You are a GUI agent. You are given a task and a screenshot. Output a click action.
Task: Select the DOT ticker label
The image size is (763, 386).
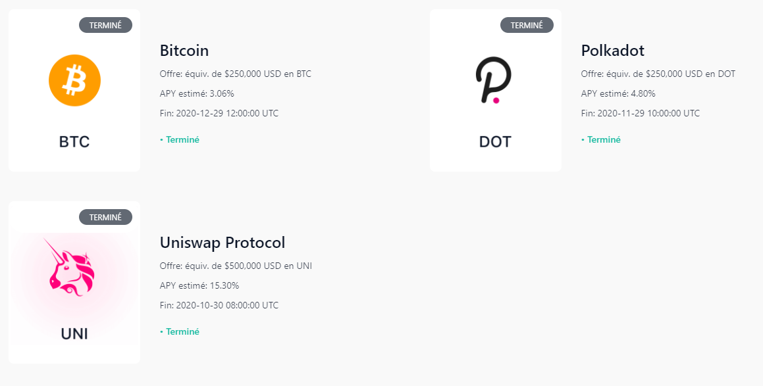[x=495, y=141]
